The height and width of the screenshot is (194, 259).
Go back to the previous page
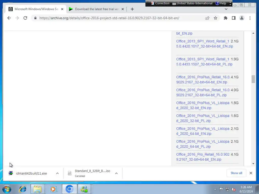(x=9, y=18)
